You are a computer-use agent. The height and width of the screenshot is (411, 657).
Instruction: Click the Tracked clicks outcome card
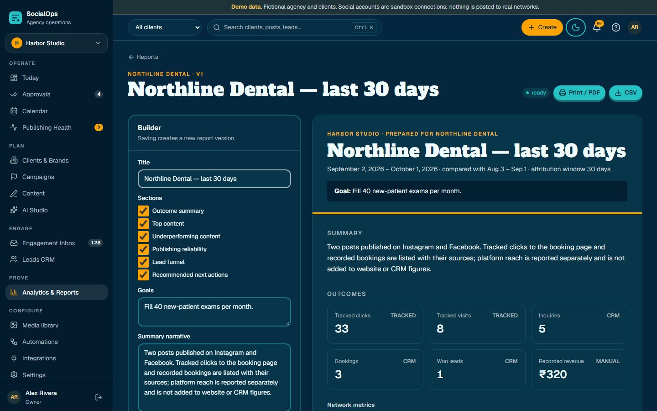pos(375,324)
